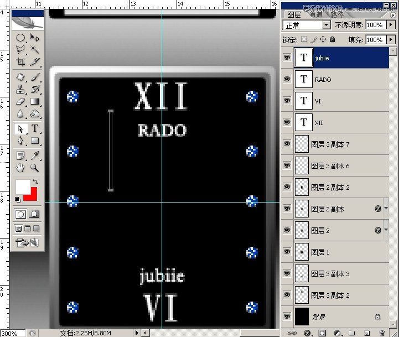Viewport: 399px width, 337px height.
Task: Open the 填充 fill slider arrow
Action: click(x=391, y=39)
